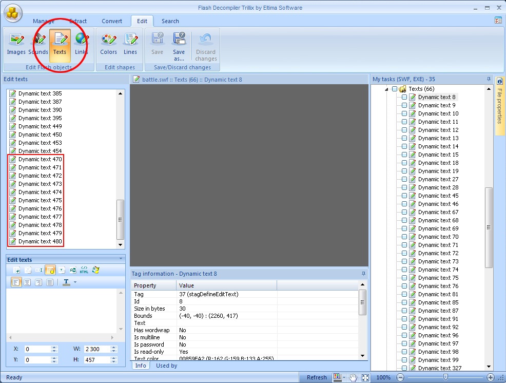Enable the Dynamic text 12 checkbox
506x383 pixels.
[x=404, y=130]
